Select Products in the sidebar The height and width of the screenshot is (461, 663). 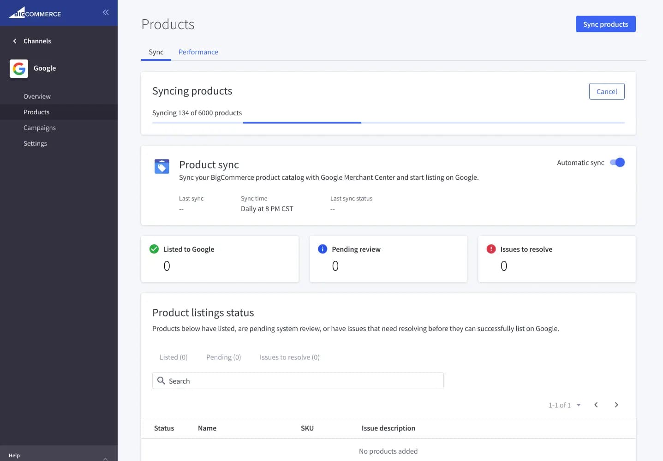tap(59, 112)
